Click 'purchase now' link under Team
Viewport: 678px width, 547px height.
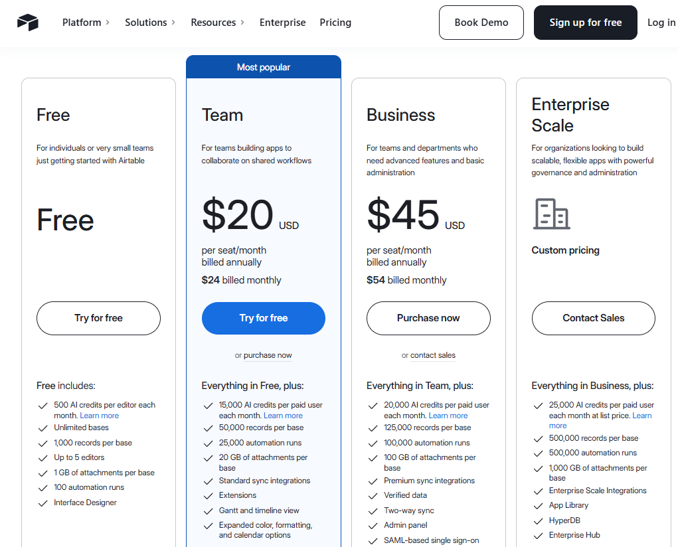[268, 355]
